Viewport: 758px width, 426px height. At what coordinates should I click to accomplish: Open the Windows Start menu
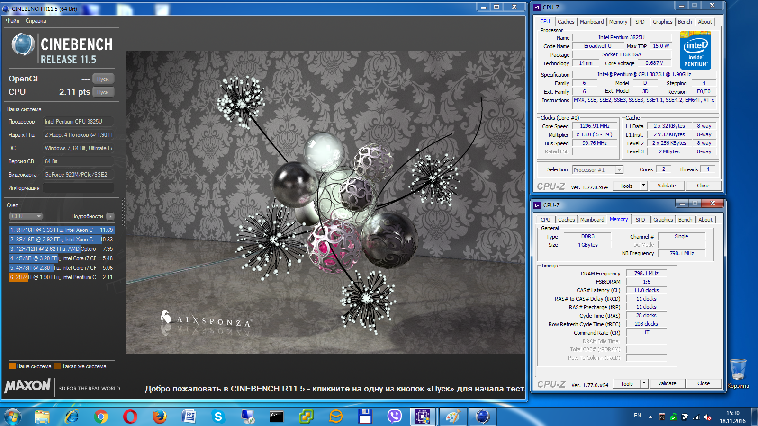pos(12,417)
